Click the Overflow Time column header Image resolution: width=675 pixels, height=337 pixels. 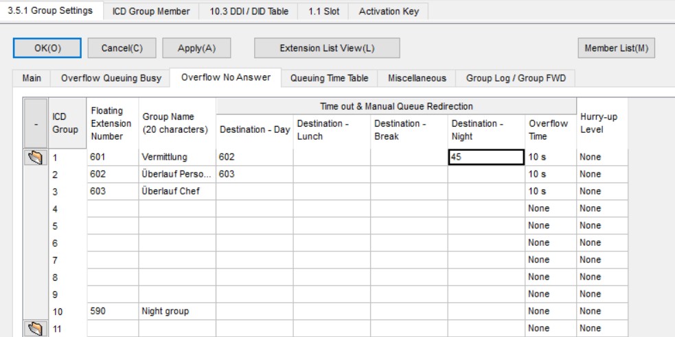pyautogui.click(x=551, y=130)
